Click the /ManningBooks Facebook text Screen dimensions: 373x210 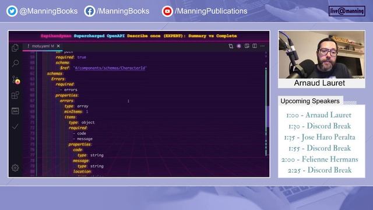click(x=123, y=11)
